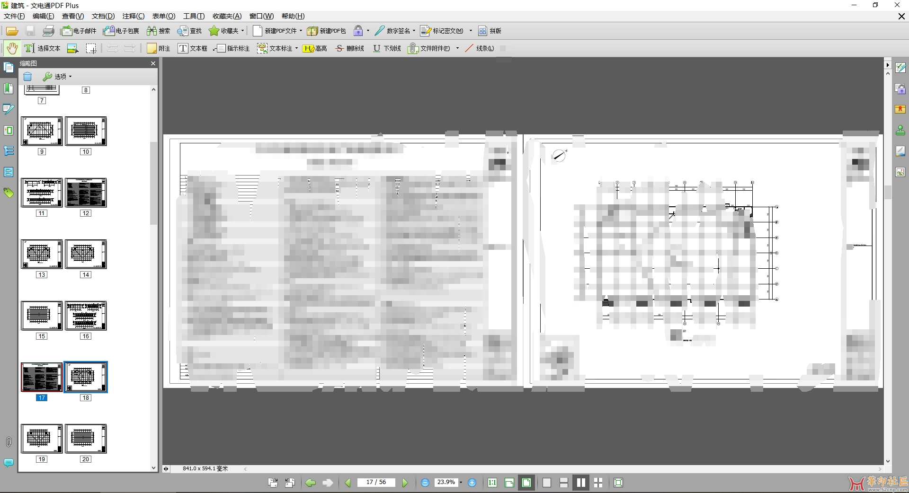
Task: Click the Print icon
Action: 48,31
